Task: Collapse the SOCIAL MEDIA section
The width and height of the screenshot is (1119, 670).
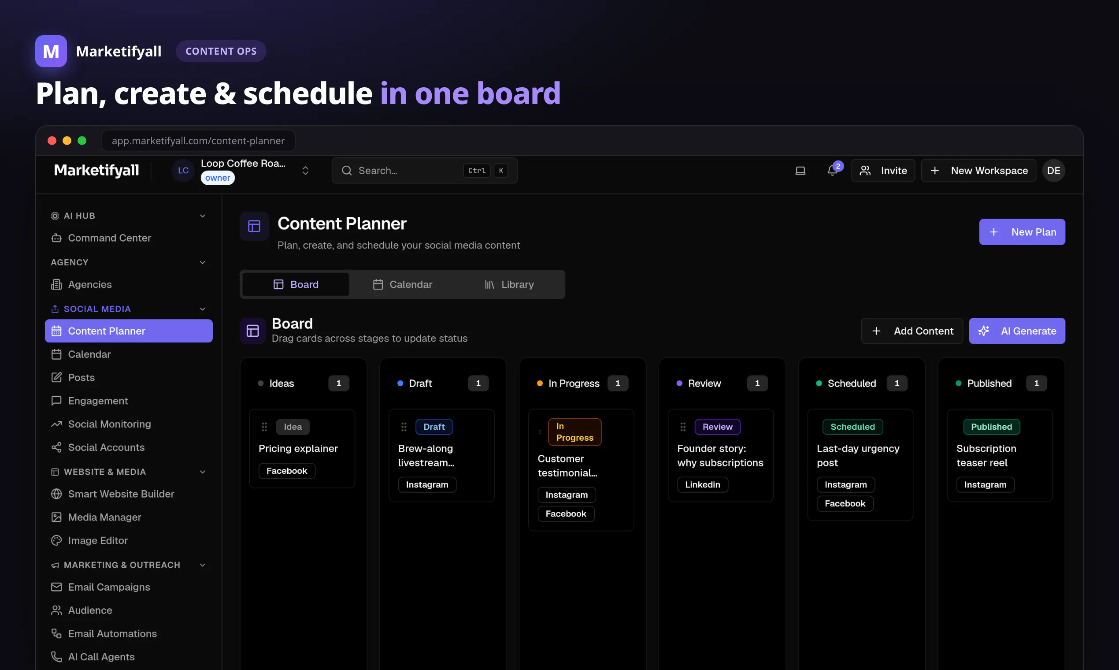Action: 203,309
